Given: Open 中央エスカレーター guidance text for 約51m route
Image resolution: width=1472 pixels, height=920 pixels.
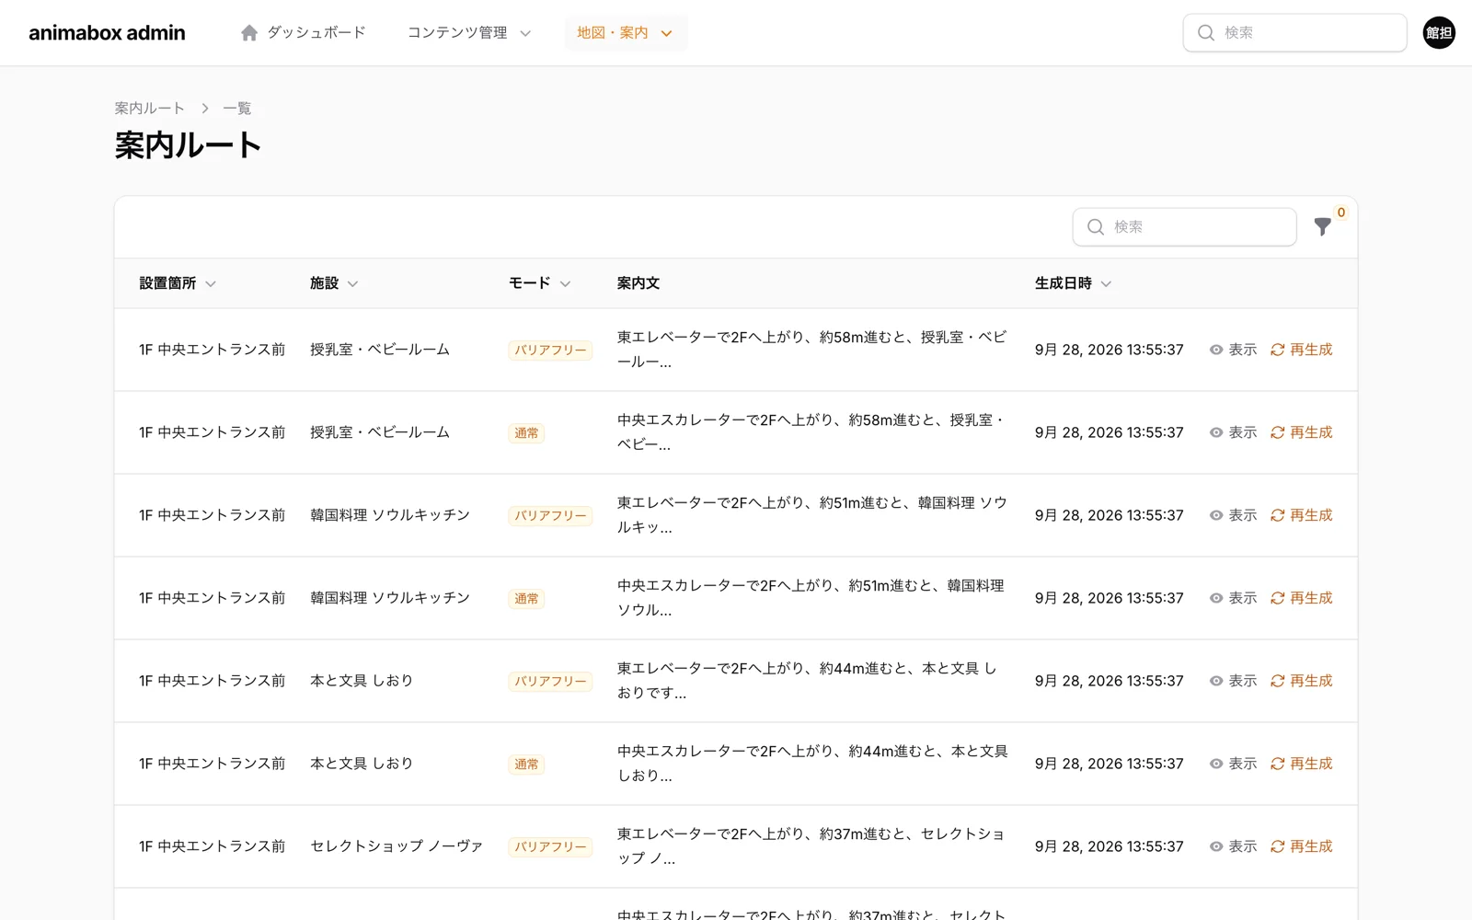Looking at the screenshot, I should [x=812, y=598].
